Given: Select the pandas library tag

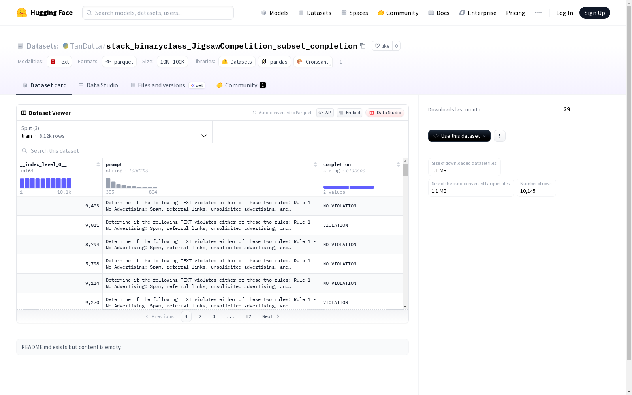Looking at the screenshot, I should pos(275,62).
